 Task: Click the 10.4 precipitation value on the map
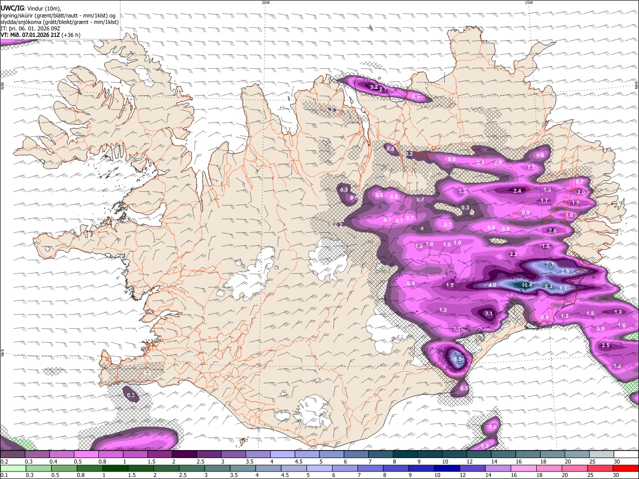pyautogui.click(x=527, y=285)
